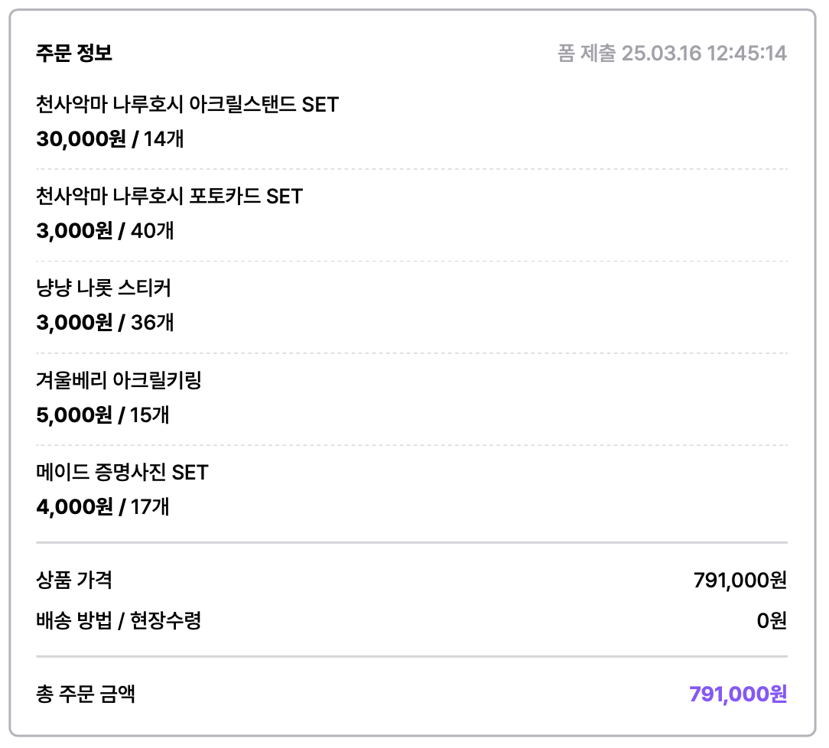Click the 3,000원 / 36개 price line
Screen dimensions: 829x748
105,322
